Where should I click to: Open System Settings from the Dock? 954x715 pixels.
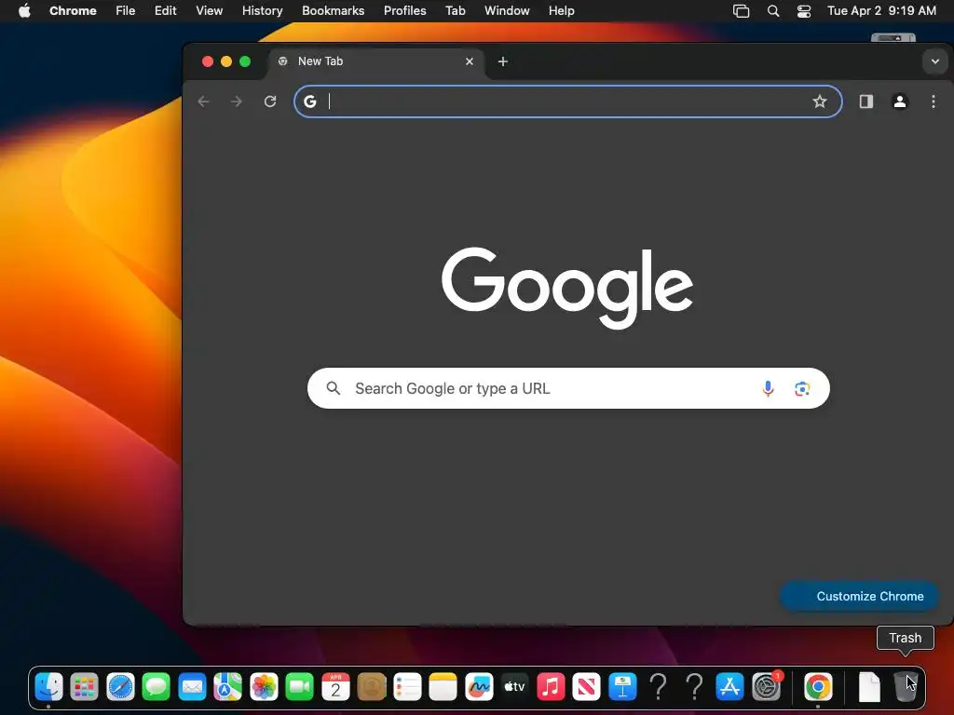tap(767, 687)
